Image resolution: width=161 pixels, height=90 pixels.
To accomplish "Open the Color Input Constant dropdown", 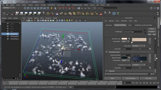I will (x=139, y=46).
